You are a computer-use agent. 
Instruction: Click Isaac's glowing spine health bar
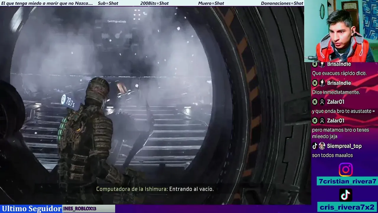pyautogui.click(x=61, y=129)
